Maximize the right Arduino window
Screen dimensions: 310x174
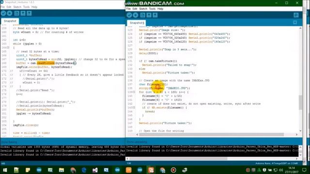click(x=287, y=3)
